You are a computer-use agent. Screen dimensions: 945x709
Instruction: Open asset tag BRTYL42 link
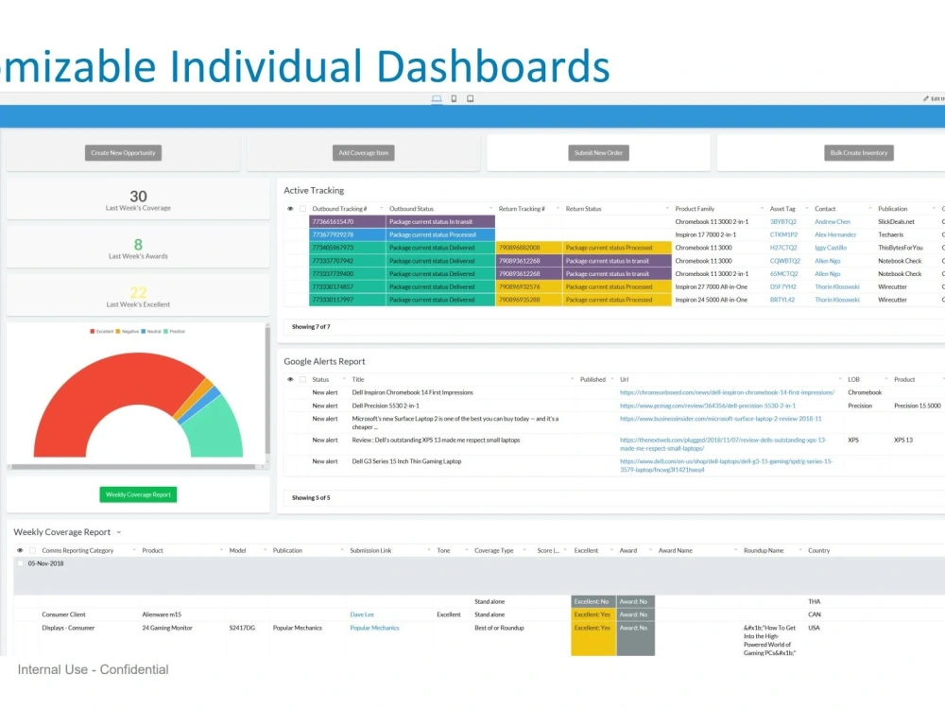pos(782,300)
